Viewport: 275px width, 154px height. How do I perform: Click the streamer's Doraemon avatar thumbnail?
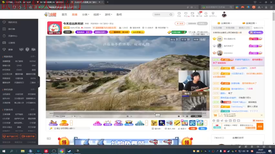(55, 28)
